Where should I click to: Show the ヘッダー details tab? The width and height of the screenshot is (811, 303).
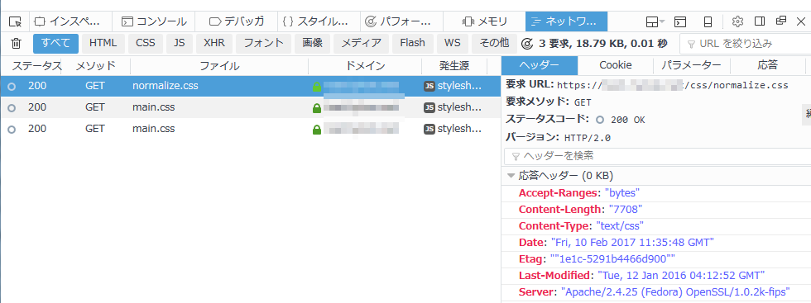(x=540, y=65)
